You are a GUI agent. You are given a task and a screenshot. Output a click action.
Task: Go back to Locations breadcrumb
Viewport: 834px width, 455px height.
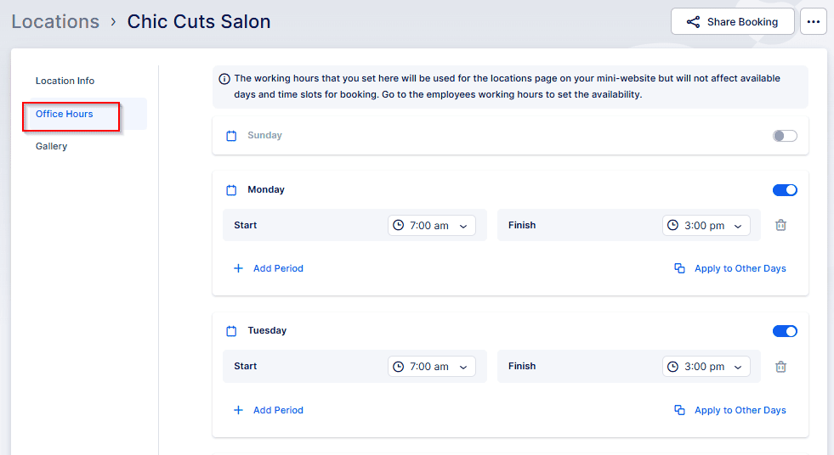[x=55, y=22]
